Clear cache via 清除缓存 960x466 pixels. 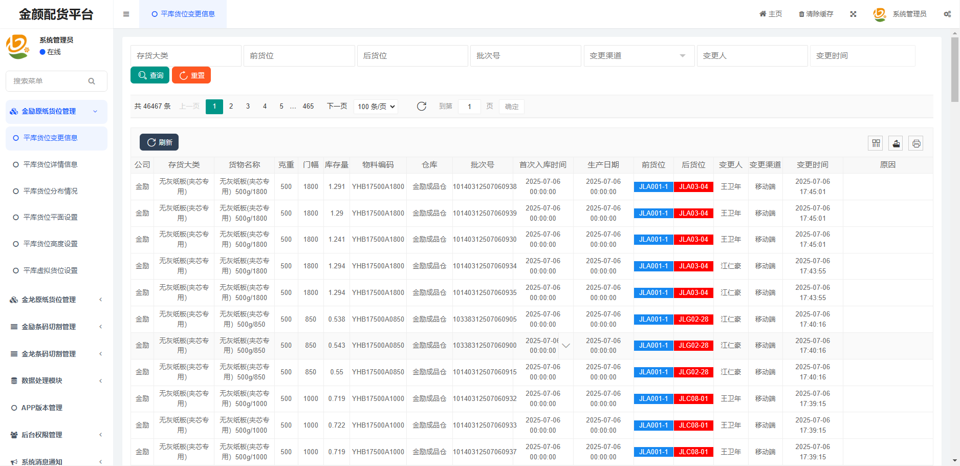(x=816, y=14)
